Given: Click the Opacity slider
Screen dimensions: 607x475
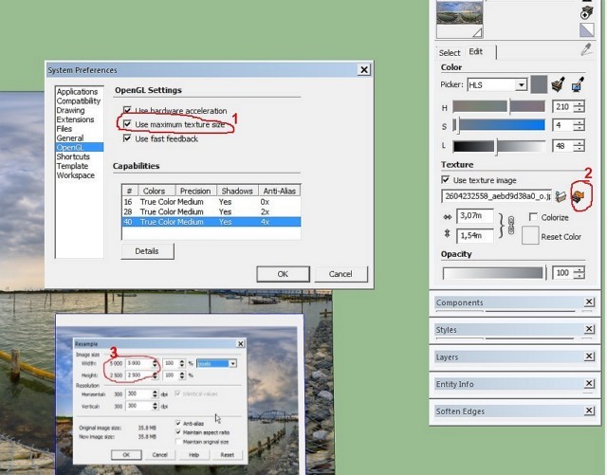Looking at the screenshot, I should pyautogui.click(x=493, y=272).
